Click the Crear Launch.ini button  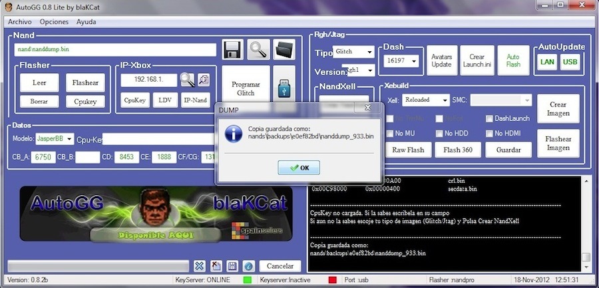tap(477, 61)
